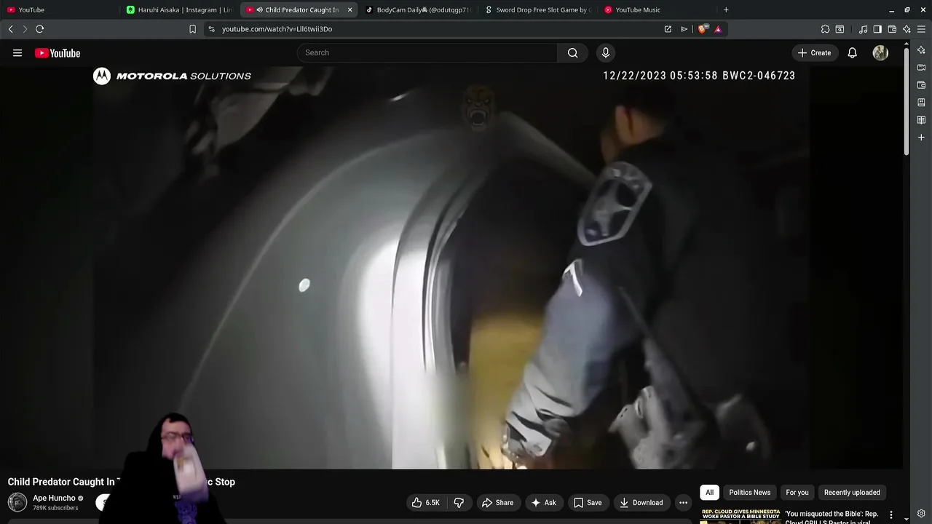Open Leo AI toolbar icon
This screenshot has width=932, height=524.
[x=907, y=29]
